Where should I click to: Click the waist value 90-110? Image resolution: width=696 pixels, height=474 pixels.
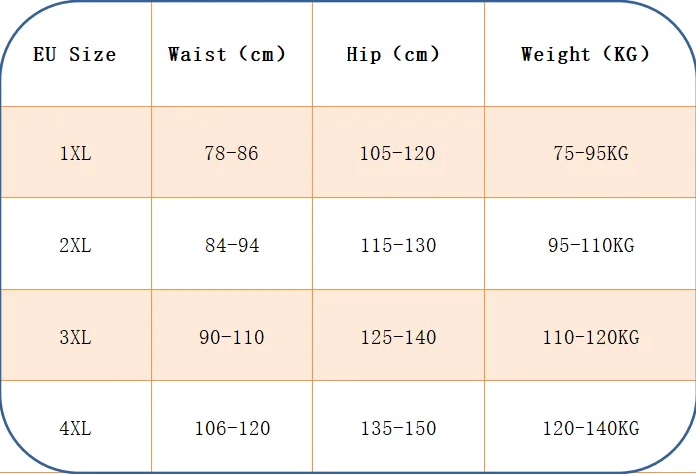(x=232, y=338)
